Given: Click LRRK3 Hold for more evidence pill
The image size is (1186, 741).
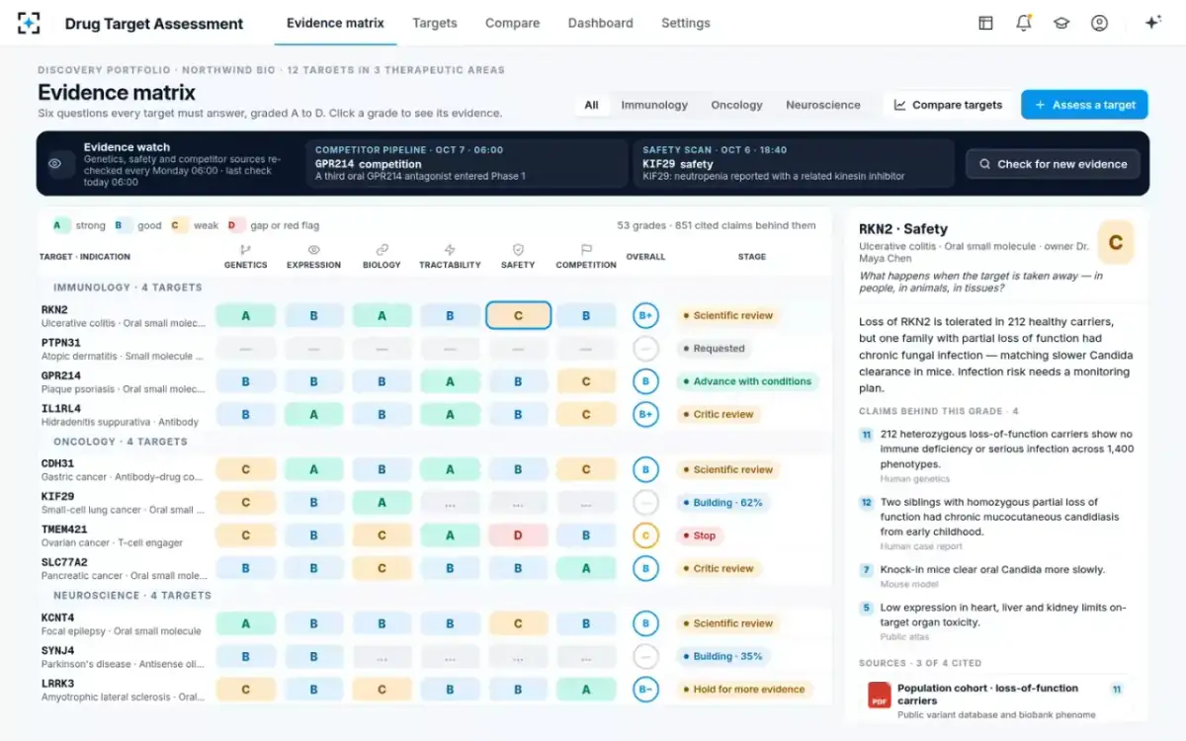Looking at the screenshot, I should coord(744,690).
